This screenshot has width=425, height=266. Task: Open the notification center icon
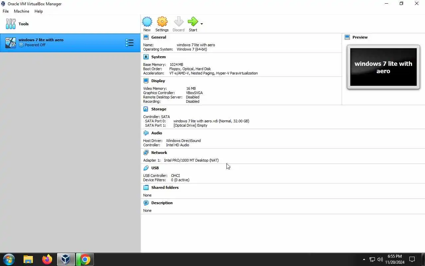pyautogui.click(x=412, y=259)
